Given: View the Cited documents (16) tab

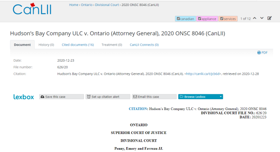Looking at the screenshot, I should pyautogui.click(x=78, y=45).
